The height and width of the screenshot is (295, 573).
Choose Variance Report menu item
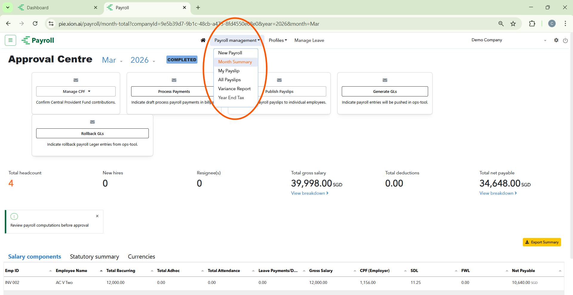(234, 89)
